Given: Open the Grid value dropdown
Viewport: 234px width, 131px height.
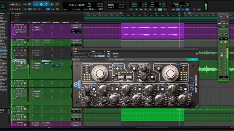Looking at the screenshot, I should tap(125, 5).
